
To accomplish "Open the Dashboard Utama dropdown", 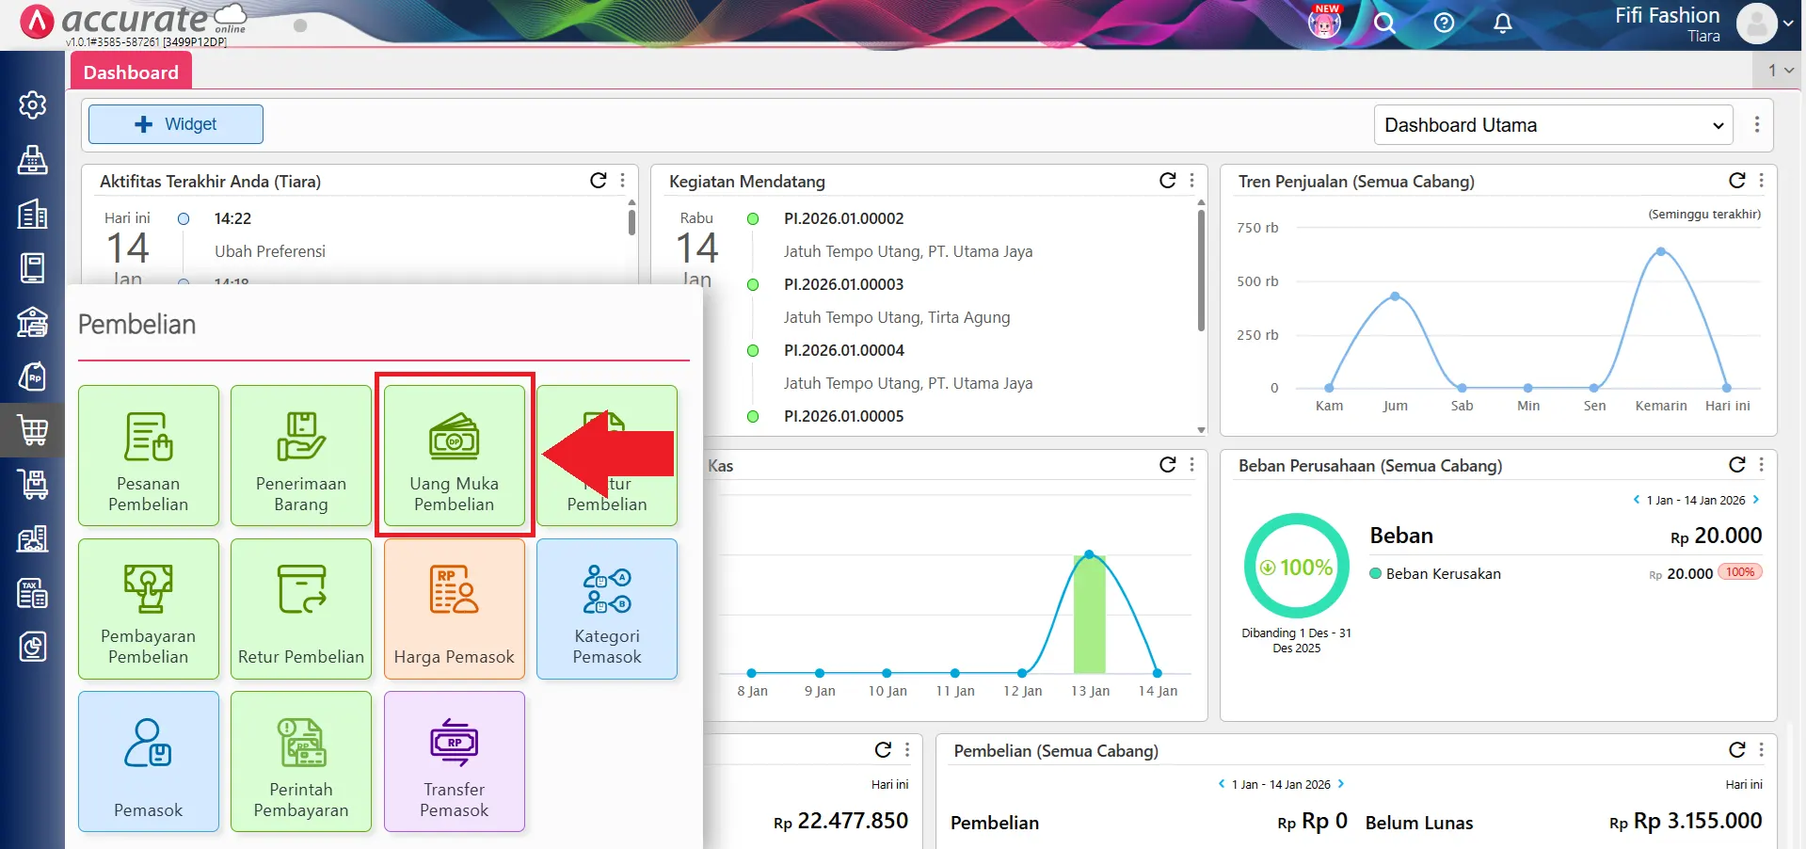I will pos(1553,125).
